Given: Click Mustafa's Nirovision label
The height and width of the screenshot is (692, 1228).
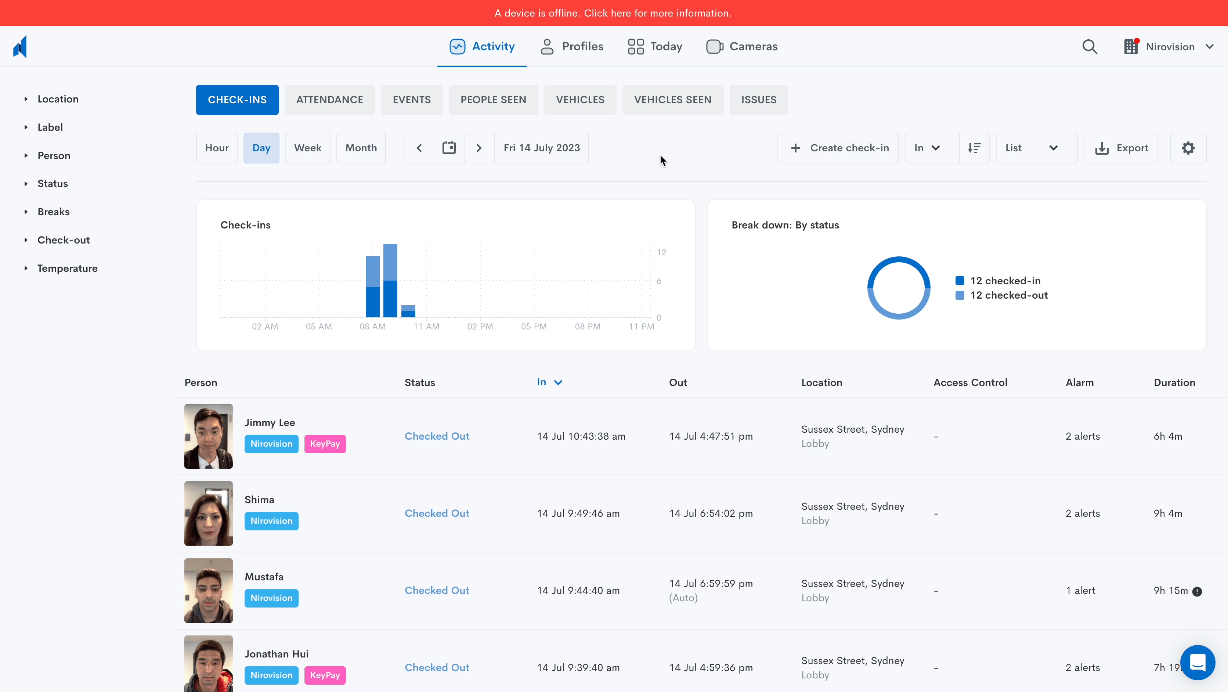Looking at the screenshot, I should (271, 599).
